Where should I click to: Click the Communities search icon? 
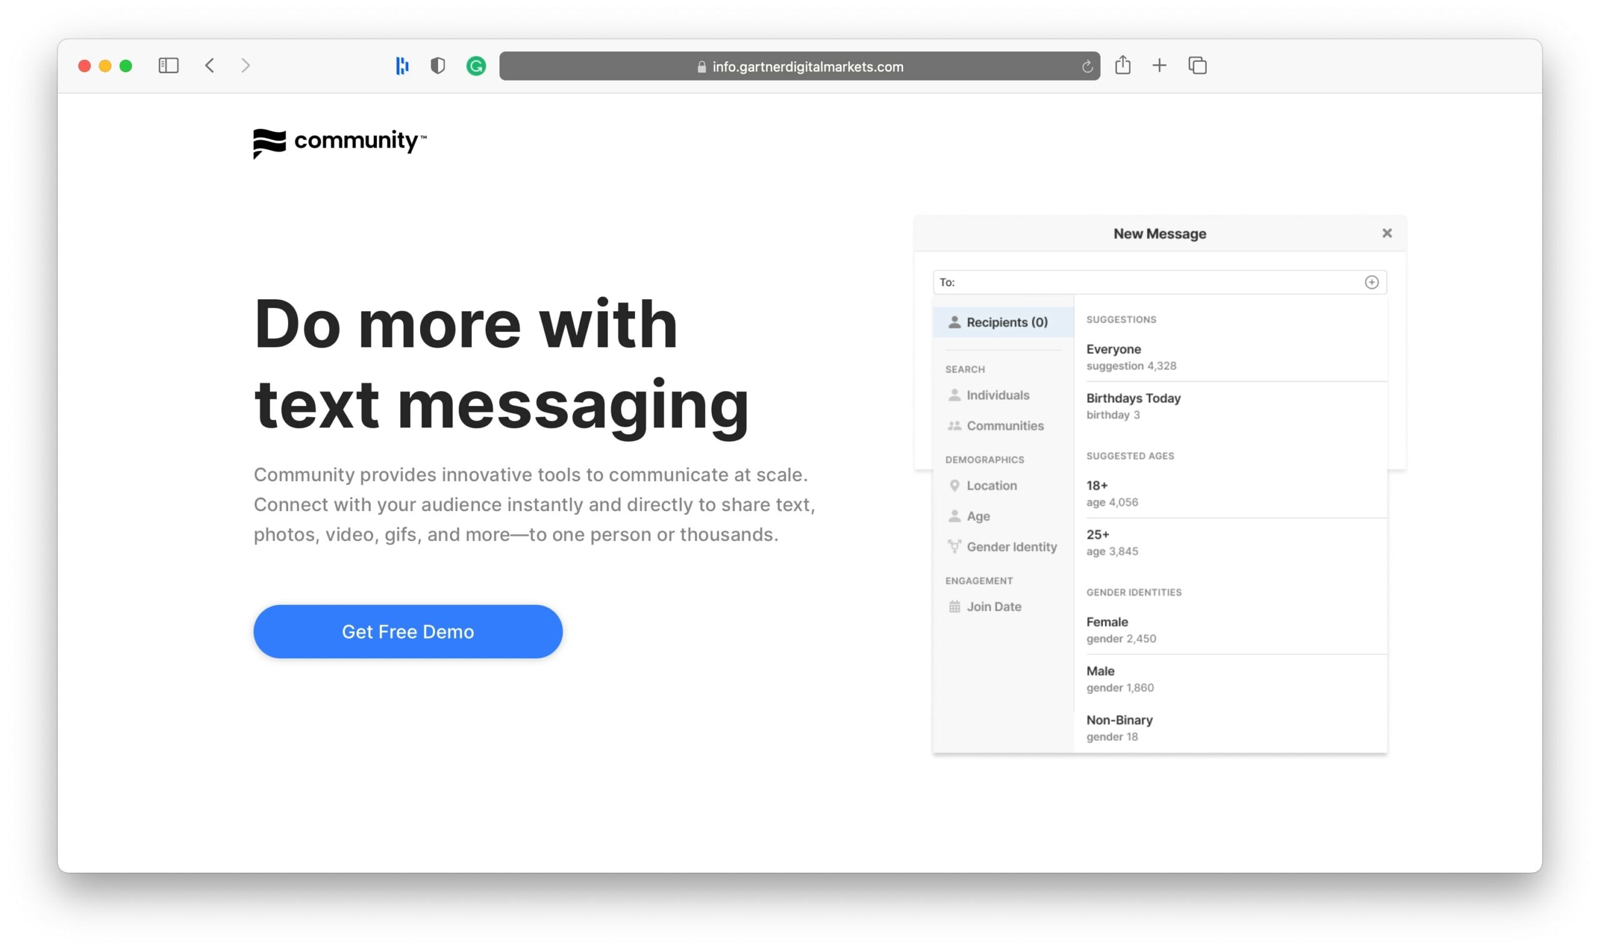pos(954,426)
